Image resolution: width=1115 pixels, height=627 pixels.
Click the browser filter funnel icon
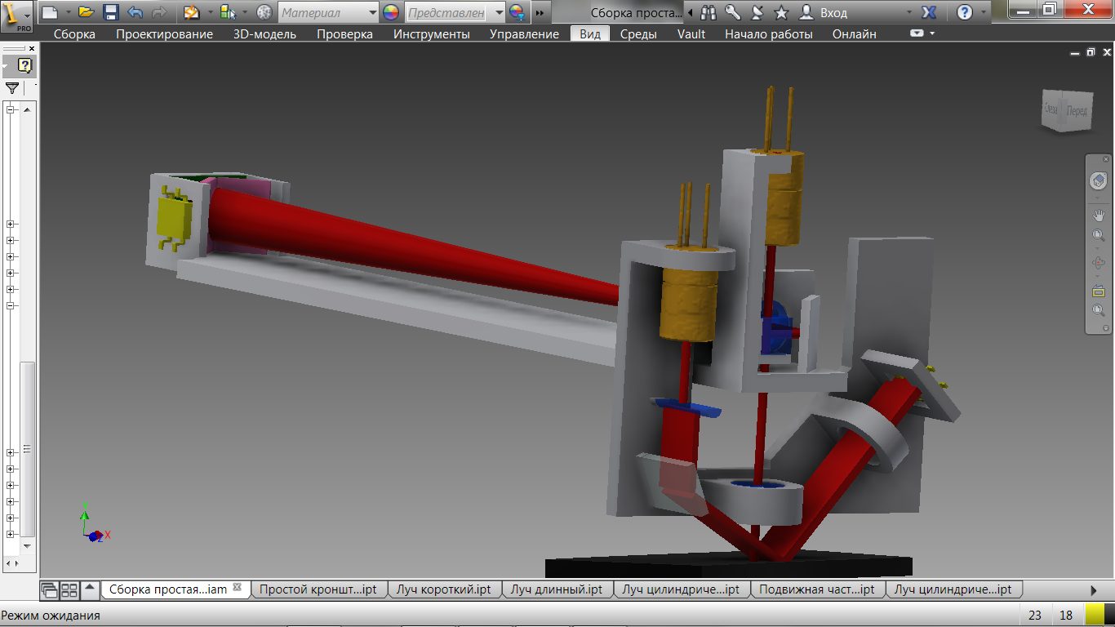[x=12, y=88]
